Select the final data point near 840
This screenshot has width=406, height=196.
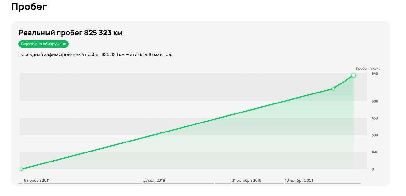(x=353, y=75)
